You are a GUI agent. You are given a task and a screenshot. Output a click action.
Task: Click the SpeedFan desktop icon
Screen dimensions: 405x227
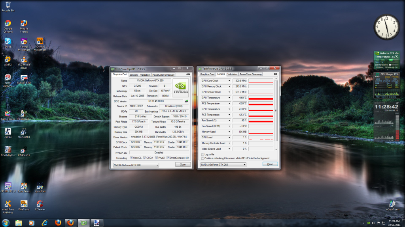pyautogui.click(x=40, y=187)
